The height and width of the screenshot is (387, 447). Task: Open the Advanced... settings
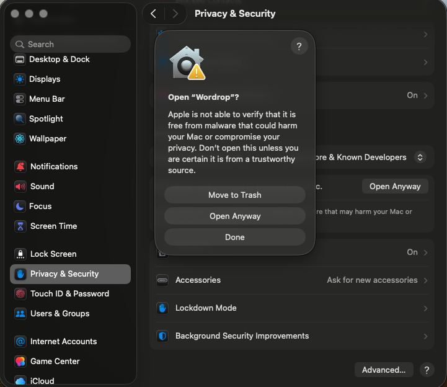pos(384,370)
